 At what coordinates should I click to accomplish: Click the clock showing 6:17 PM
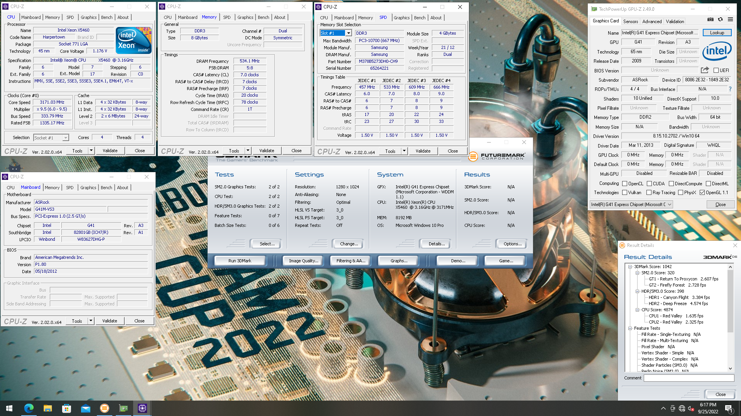point(708,405)
